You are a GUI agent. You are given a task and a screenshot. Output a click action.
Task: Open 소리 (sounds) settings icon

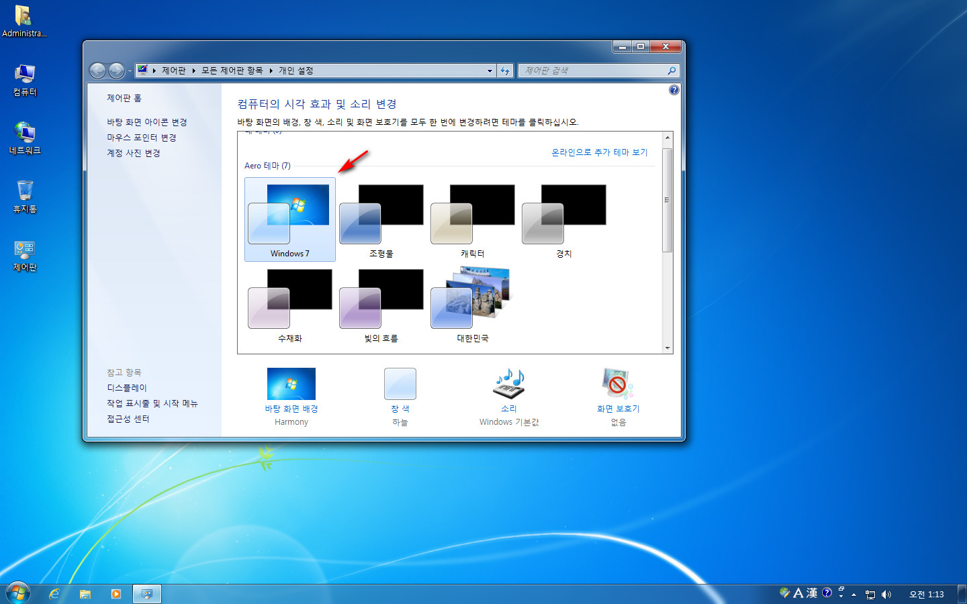[509, 384]
